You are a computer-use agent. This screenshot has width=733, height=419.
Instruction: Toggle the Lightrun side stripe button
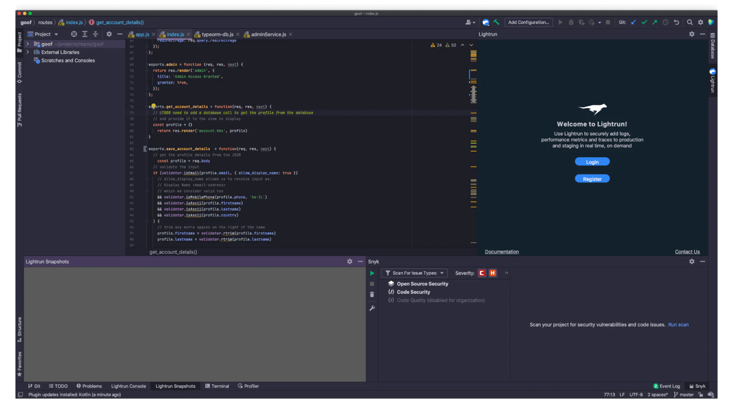[x=712, y=81]
